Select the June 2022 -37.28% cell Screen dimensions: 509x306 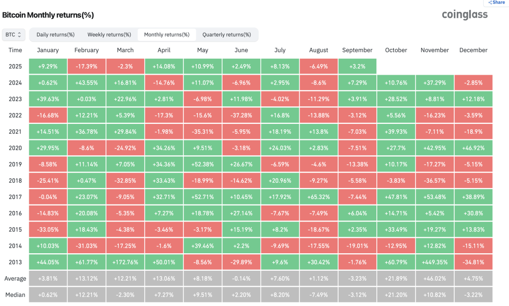[241, 115]
